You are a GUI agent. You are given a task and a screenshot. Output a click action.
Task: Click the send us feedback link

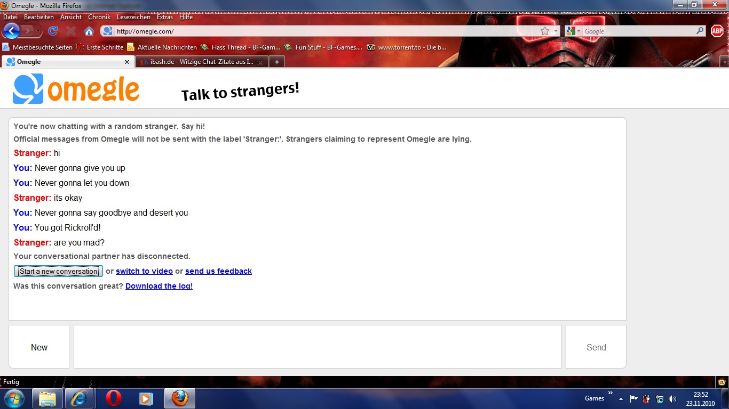click(218, 271)
